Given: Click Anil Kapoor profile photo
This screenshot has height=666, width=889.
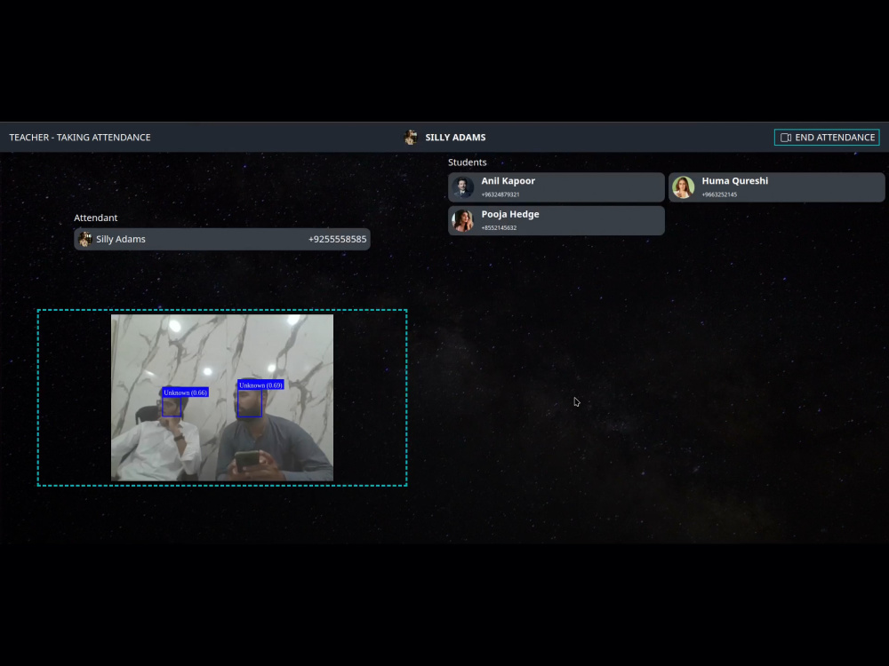Looking at the screenshot, I should coord(462,187).
